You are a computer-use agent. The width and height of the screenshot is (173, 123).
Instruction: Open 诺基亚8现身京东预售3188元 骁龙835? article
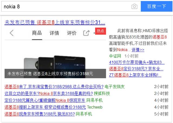pyautogui.click(x=40, y=114)
